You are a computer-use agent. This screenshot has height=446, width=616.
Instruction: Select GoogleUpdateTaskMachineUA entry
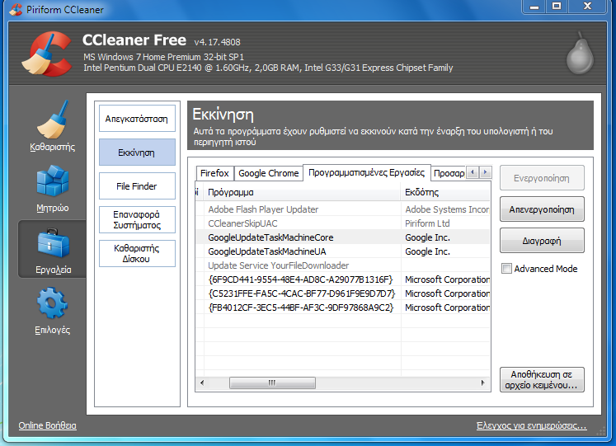[342, 251]
